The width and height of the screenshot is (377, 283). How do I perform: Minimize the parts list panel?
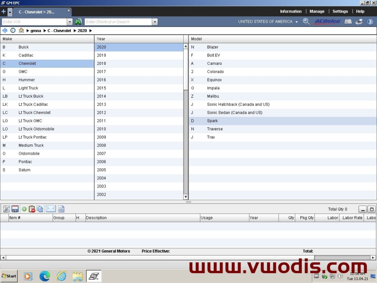(x=363, y=209)
